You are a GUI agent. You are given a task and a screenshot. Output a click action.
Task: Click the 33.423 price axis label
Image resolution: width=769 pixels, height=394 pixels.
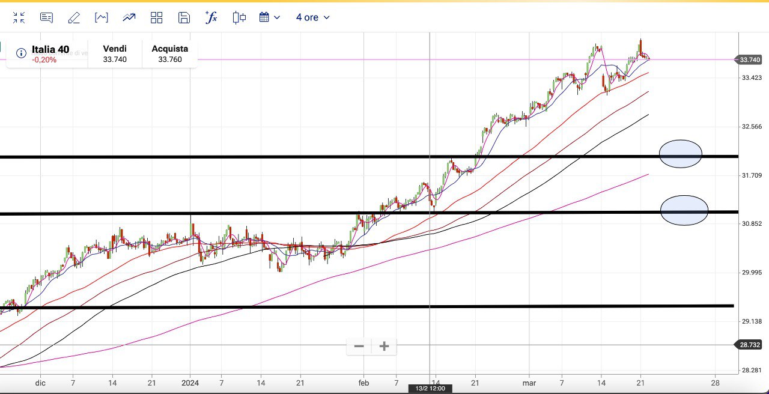tap(751, 77)
